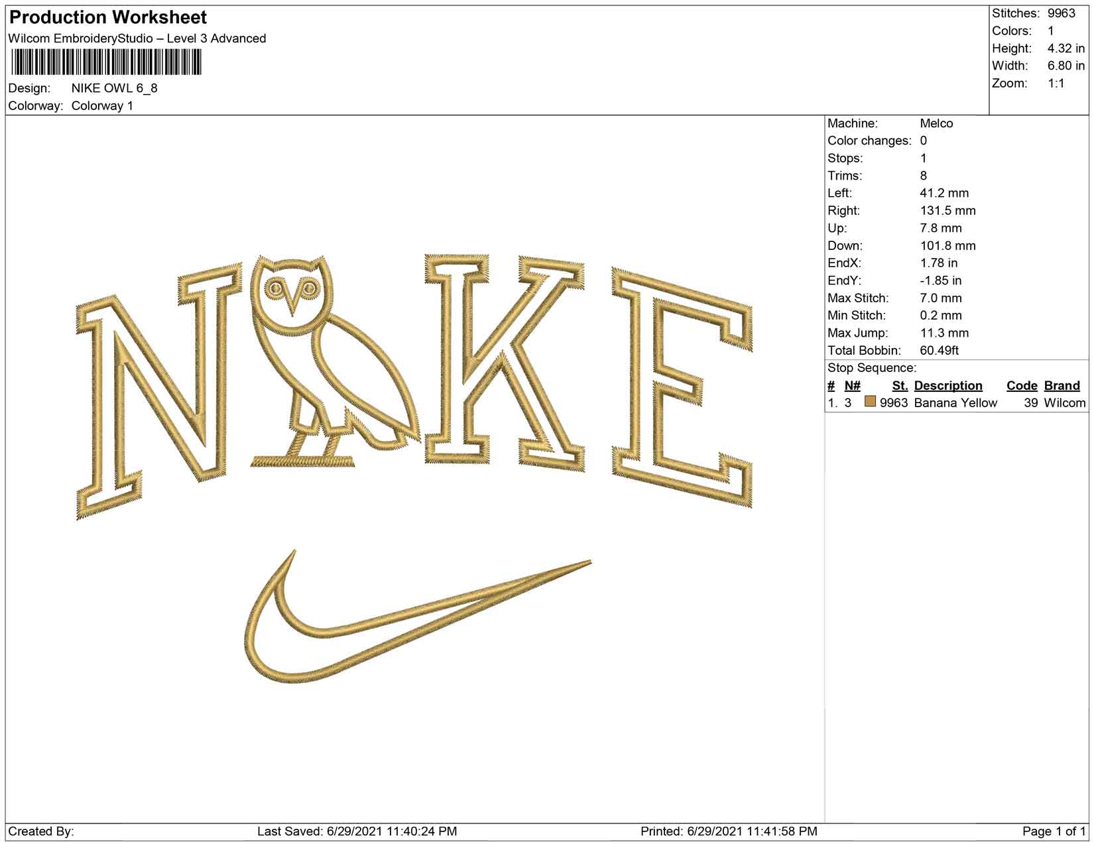Click the total bobbin value "60.49ft"
This screenshot has height=842, width=1094.
(940, 351)
